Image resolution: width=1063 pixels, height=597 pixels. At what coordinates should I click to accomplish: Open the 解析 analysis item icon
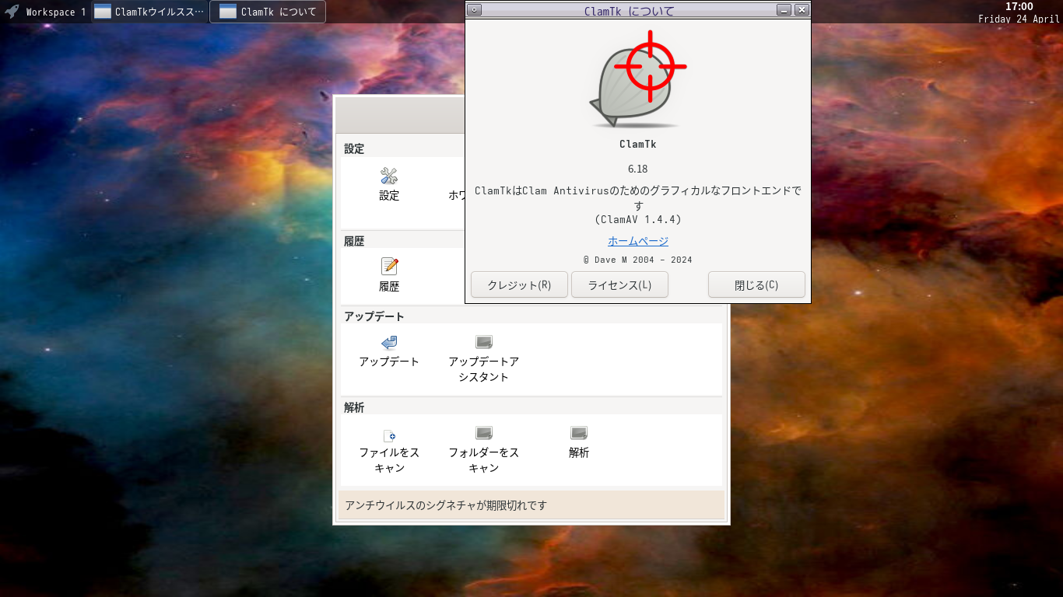(578, 433)
